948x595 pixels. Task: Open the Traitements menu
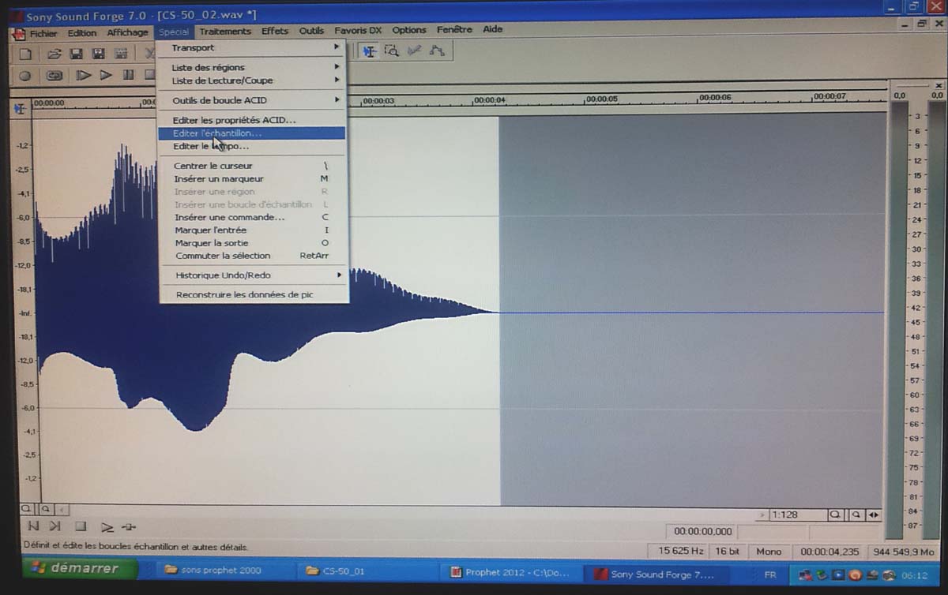(225, 32)
